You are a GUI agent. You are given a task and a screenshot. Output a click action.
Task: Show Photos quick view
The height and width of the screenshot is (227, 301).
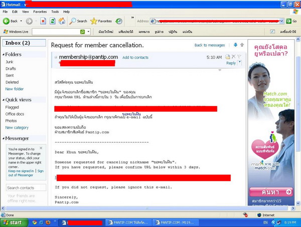(x=11, y=121)
